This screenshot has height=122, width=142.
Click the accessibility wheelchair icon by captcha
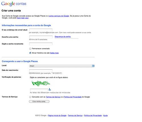[x=50, y=89]
